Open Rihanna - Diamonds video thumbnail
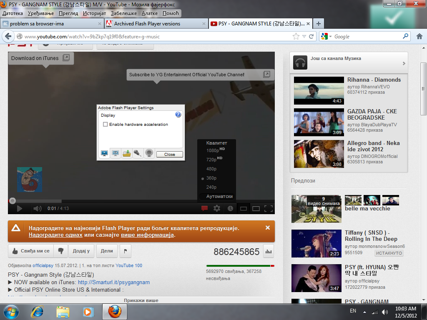 319,90
